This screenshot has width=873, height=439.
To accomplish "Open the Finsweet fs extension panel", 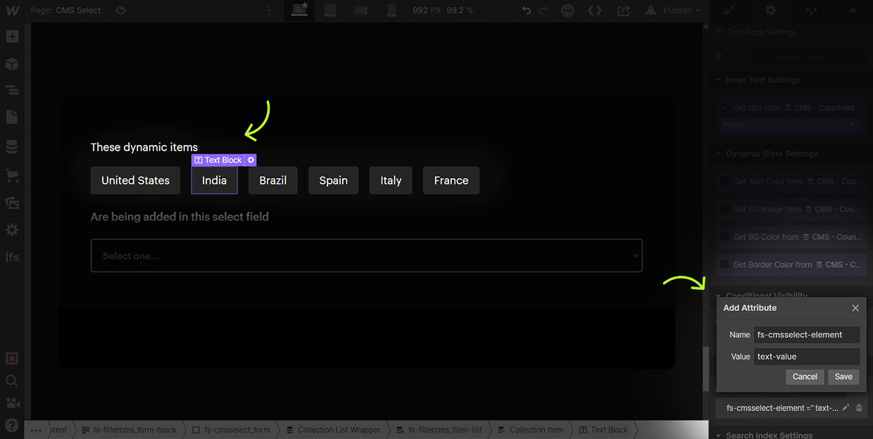I will click(x=12, y=257).
